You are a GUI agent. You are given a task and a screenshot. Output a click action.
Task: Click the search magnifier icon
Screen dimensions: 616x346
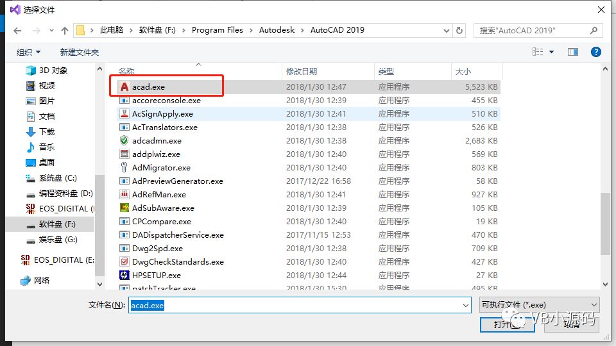[x=594, y=30]
